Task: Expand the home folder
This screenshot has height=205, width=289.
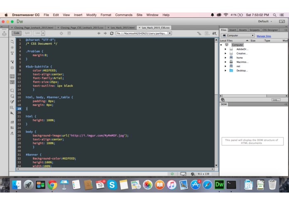Action: (x=225, y=58)
